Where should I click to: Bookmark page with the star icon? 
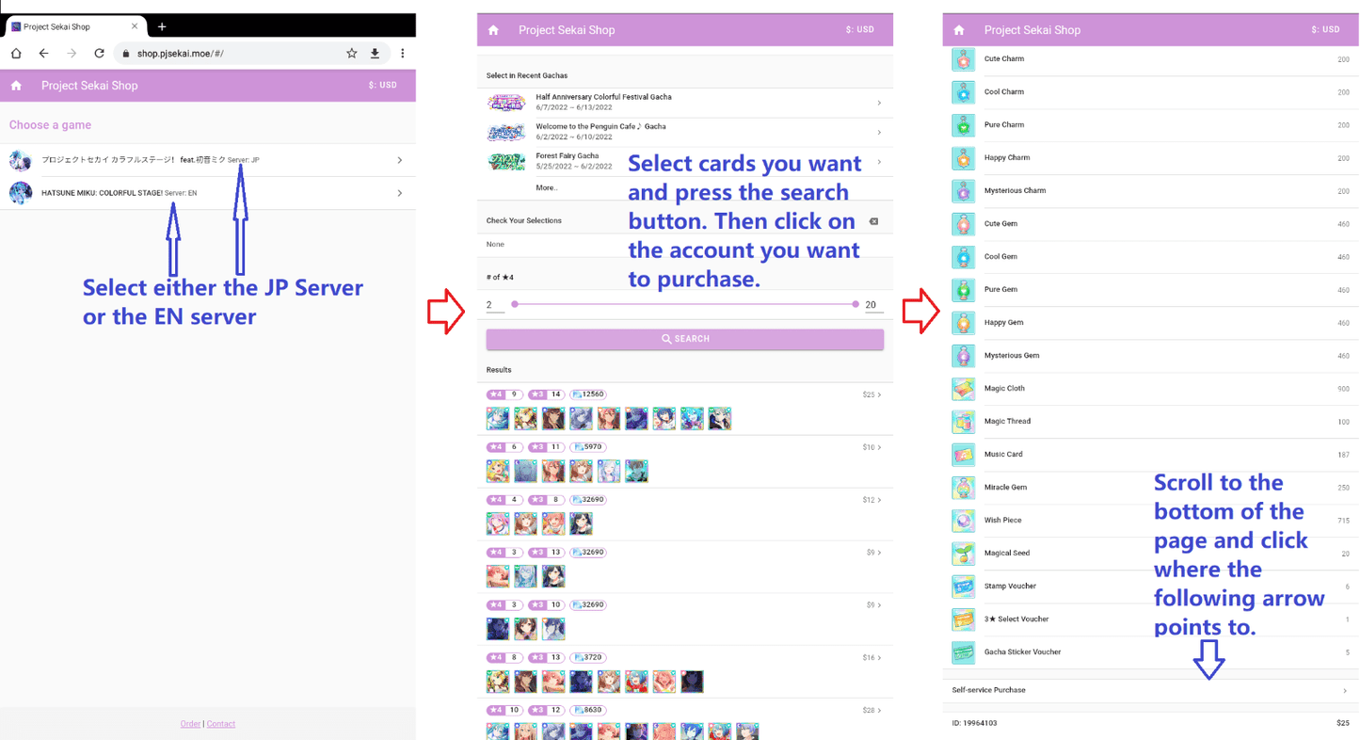(x=352, y=54)
